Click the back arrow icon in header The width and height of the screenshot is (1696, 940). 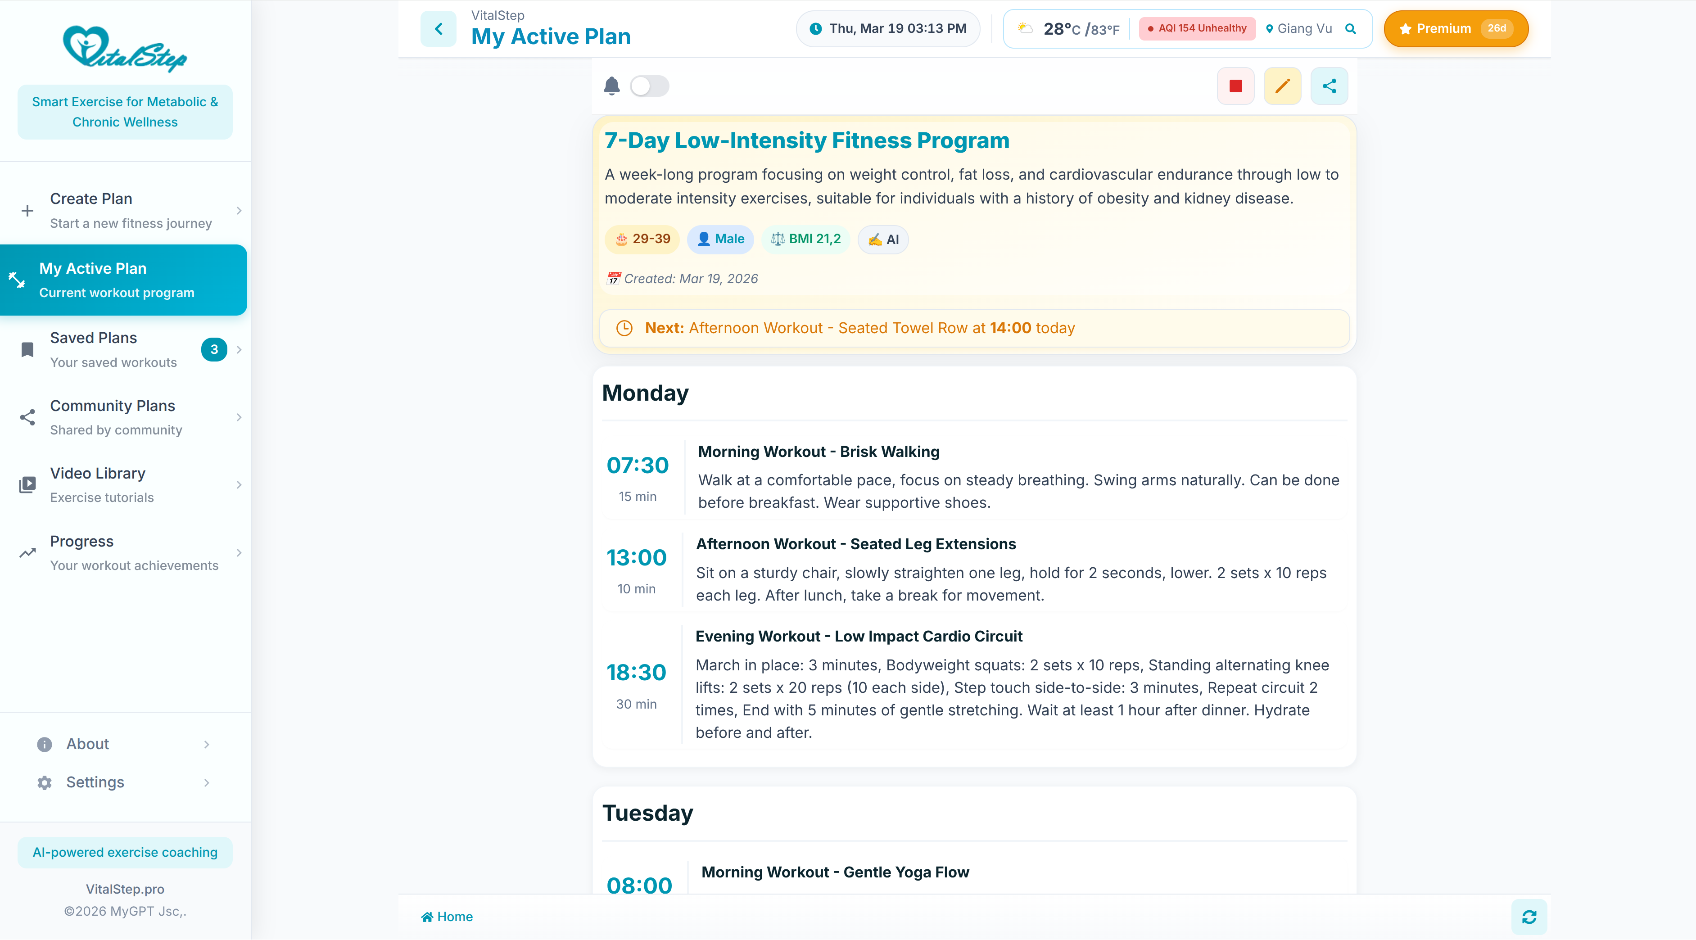click(439, 29)
